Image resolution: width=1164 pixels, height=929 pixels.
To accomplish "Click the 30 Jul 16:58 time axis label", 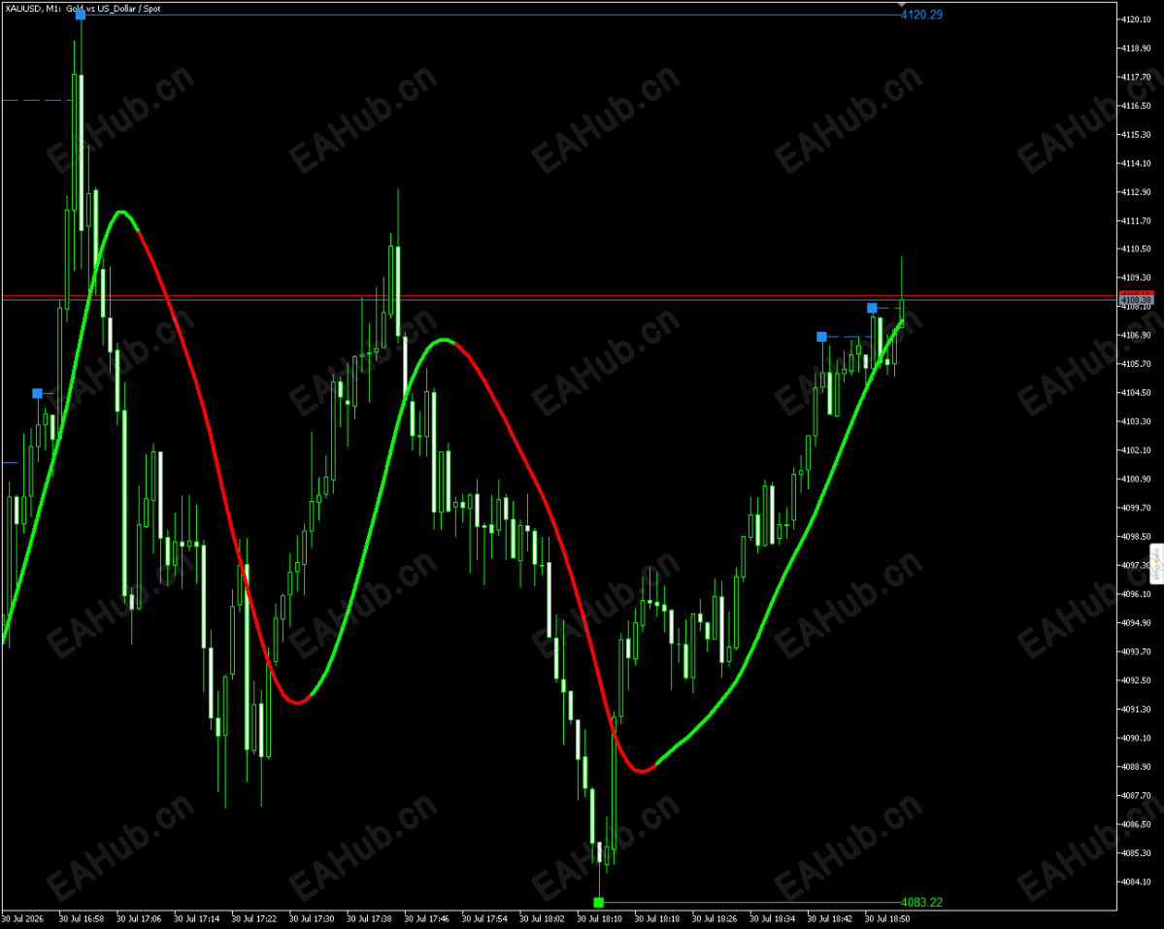I will click(81, 918).
